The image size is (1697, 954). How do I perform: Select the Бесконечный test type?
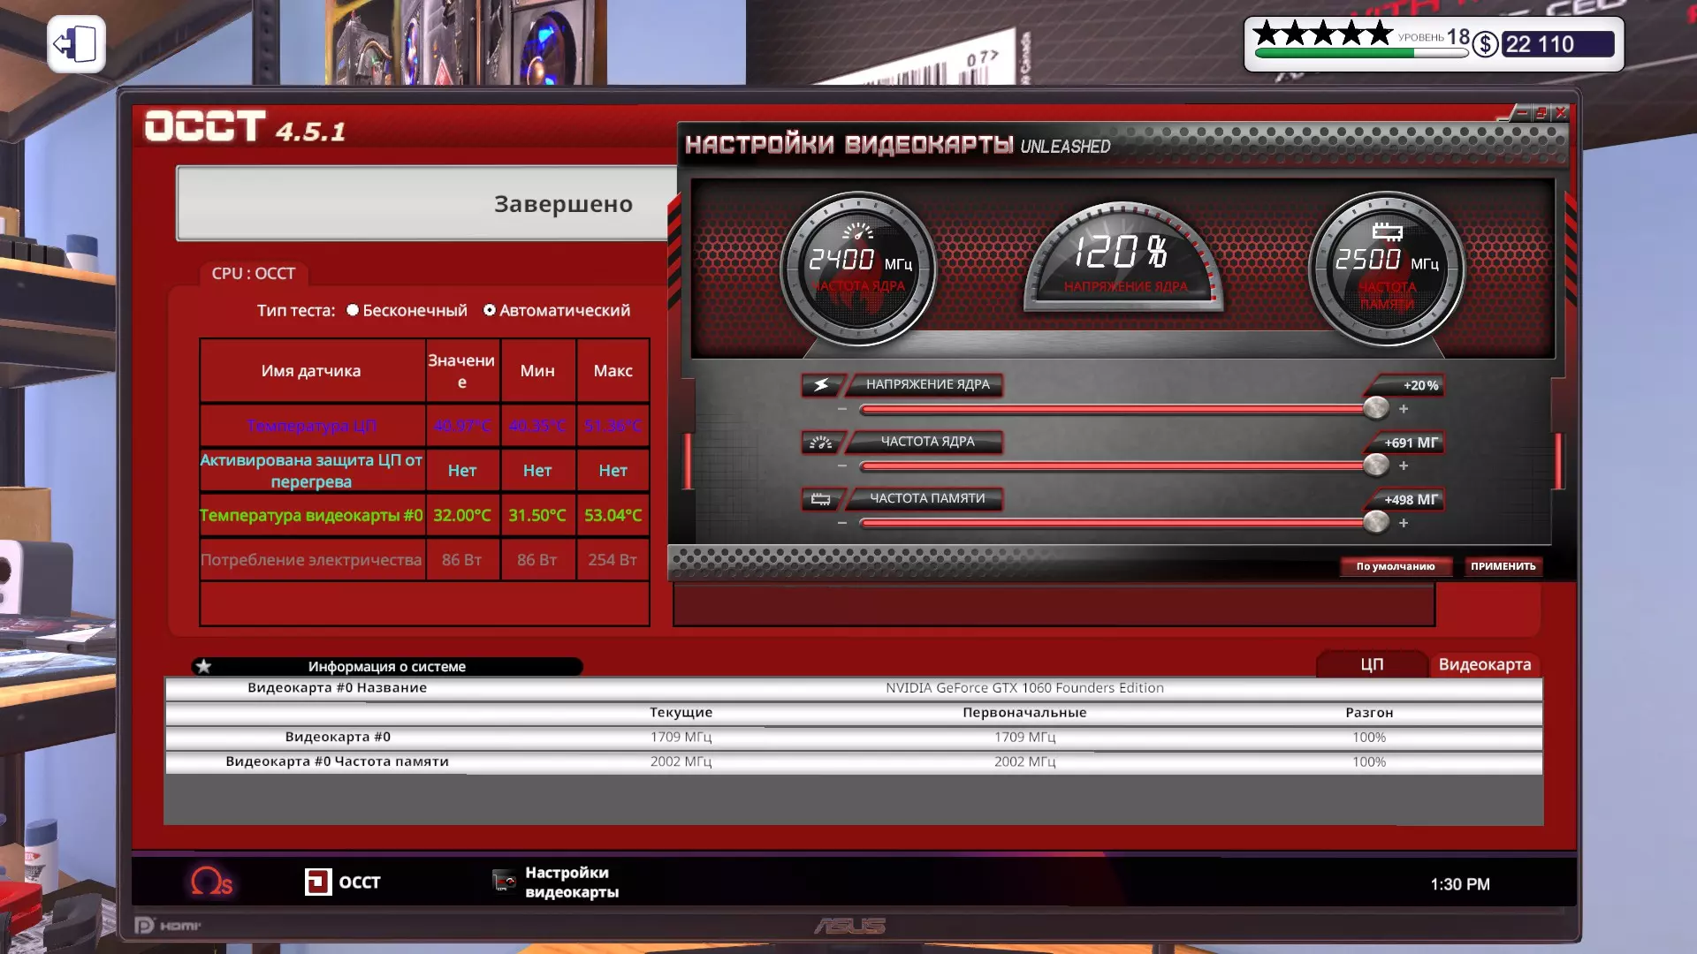353,310
